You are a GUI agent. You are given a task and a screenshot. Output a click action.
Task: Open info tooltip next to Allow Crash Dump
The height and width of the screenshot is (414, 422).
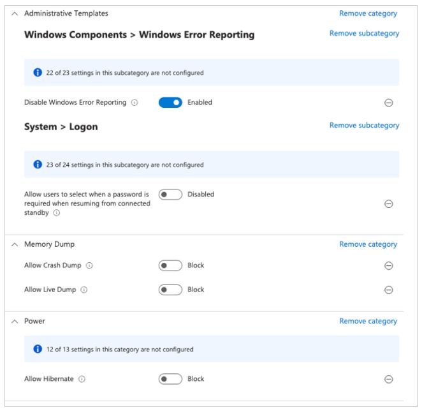pyautogui.click(x=89, y=265)
